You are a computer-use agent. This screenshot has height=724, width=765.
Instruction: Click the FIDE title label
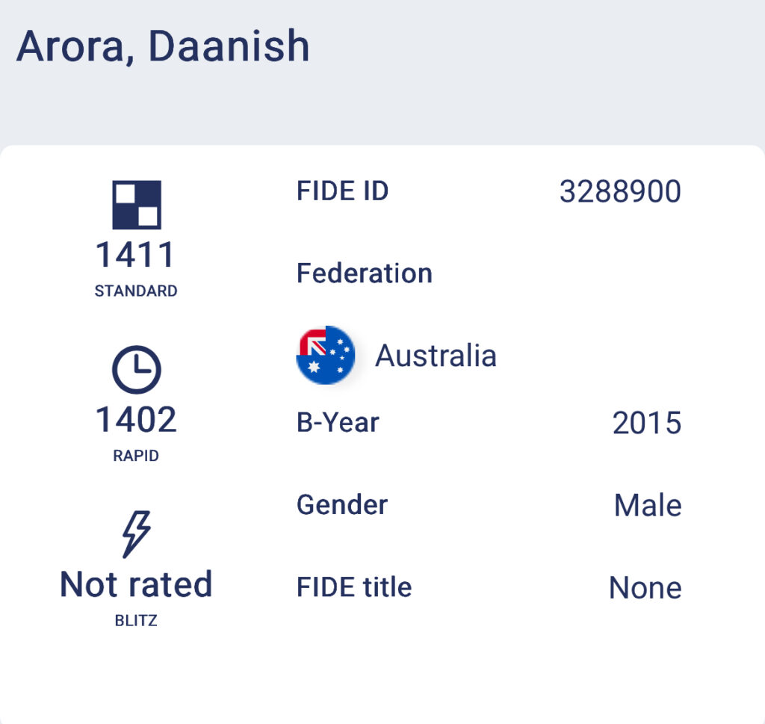tap(354, 587)
